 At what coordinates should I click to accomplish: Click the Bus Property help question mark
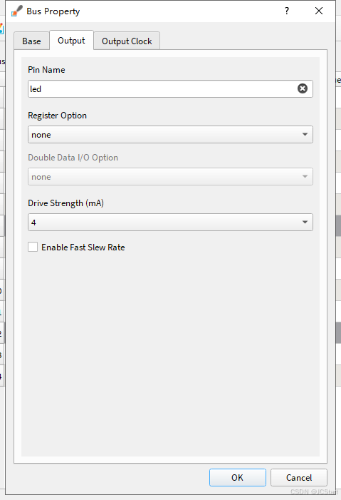coord(287,11)
